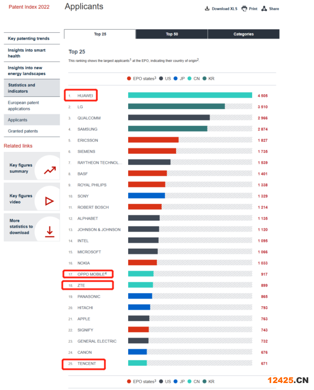Click the ROYAL PHILIPS applicant name
This screenshot has width=314, height=390.
(x=92, y=185)
